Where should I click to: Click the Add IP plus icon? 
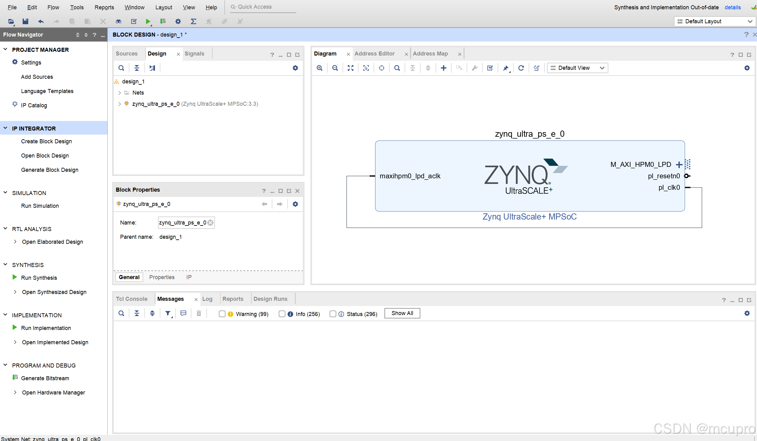point(444,68)
